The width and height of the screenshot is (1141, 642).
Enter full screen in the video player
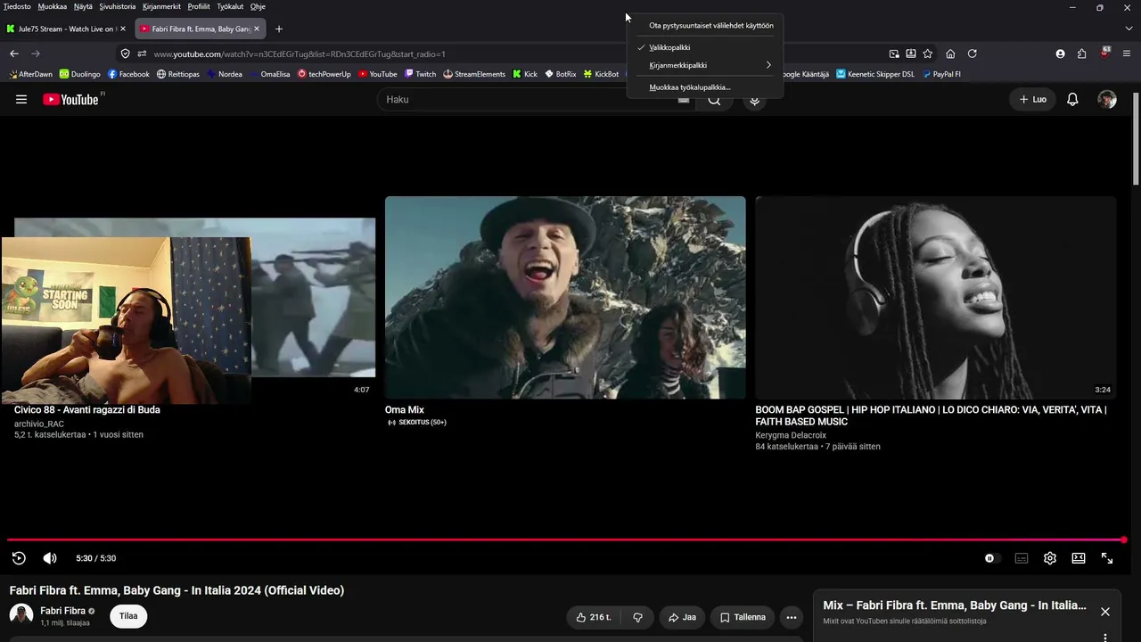1107,558
